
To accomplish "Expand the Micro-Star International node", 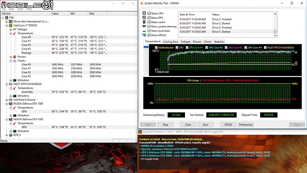I will 7,22.
